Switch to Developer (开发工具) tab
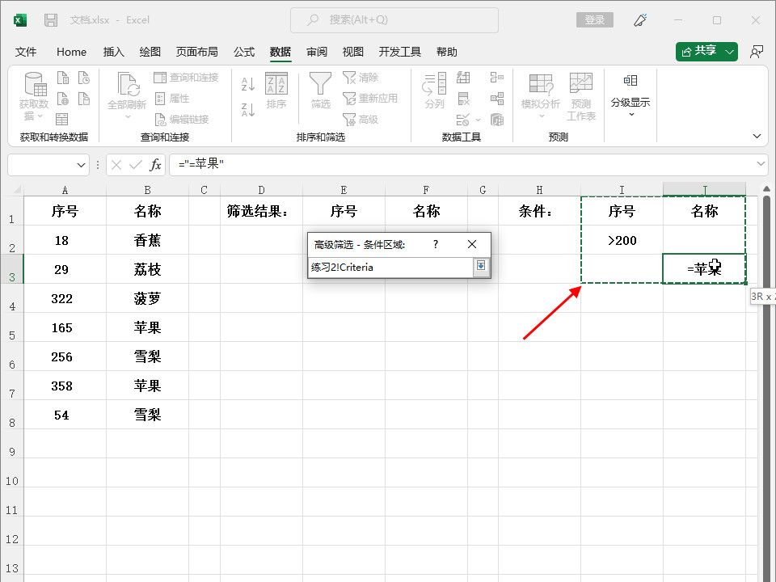 point(399,52)
